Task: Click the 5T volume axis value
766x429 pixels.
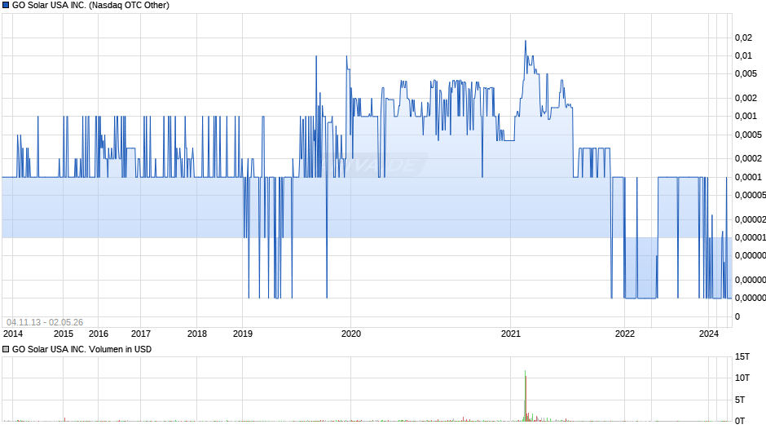Action: click(740, 400)
